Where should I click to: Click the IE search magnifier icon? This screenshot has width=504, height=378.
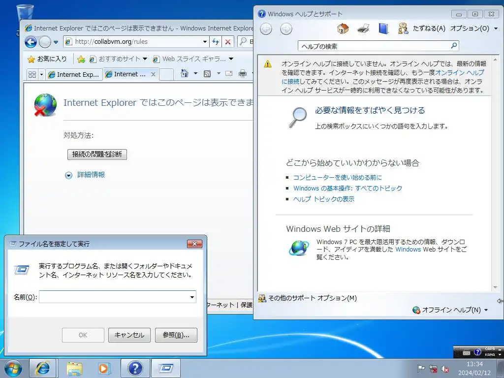point(243,41)
